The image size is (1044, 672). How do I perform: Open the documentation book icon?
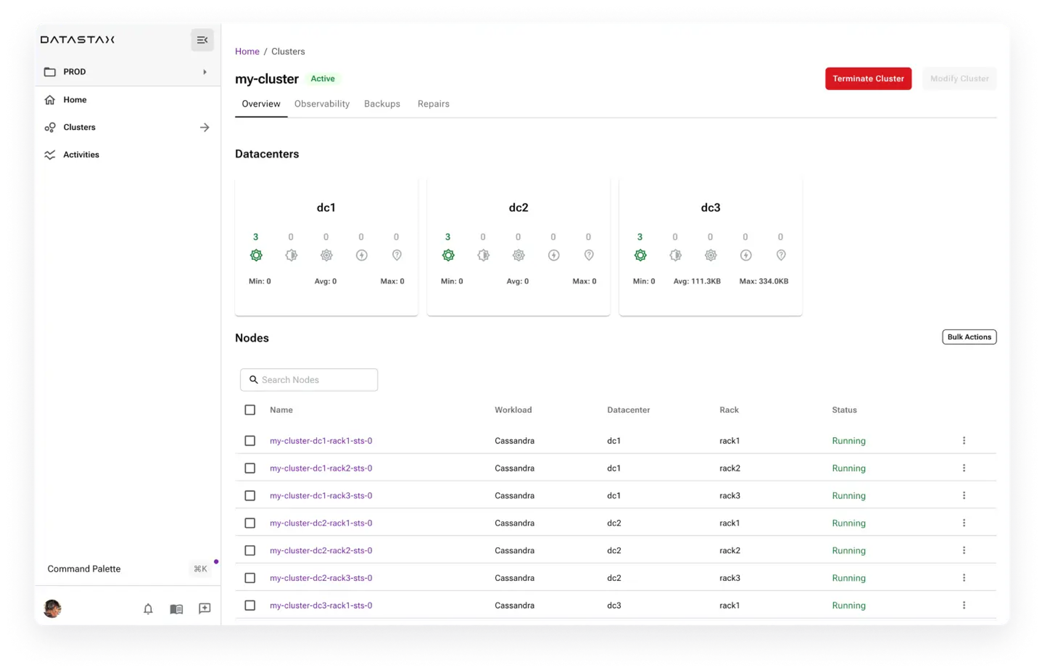point(176,608)
